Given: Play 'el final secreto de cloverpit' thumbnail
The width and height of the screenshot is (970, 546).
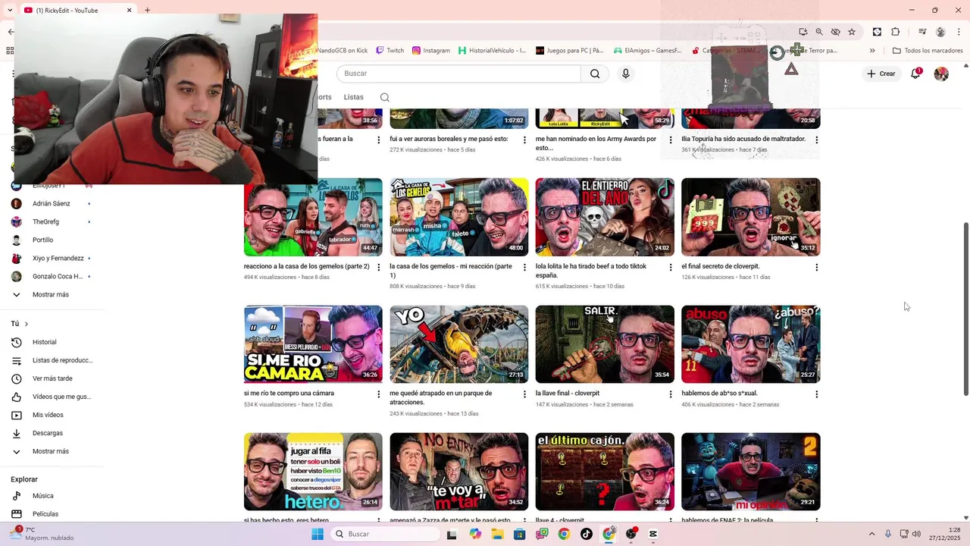Looking at the screenshot, I should click(750, 217).
